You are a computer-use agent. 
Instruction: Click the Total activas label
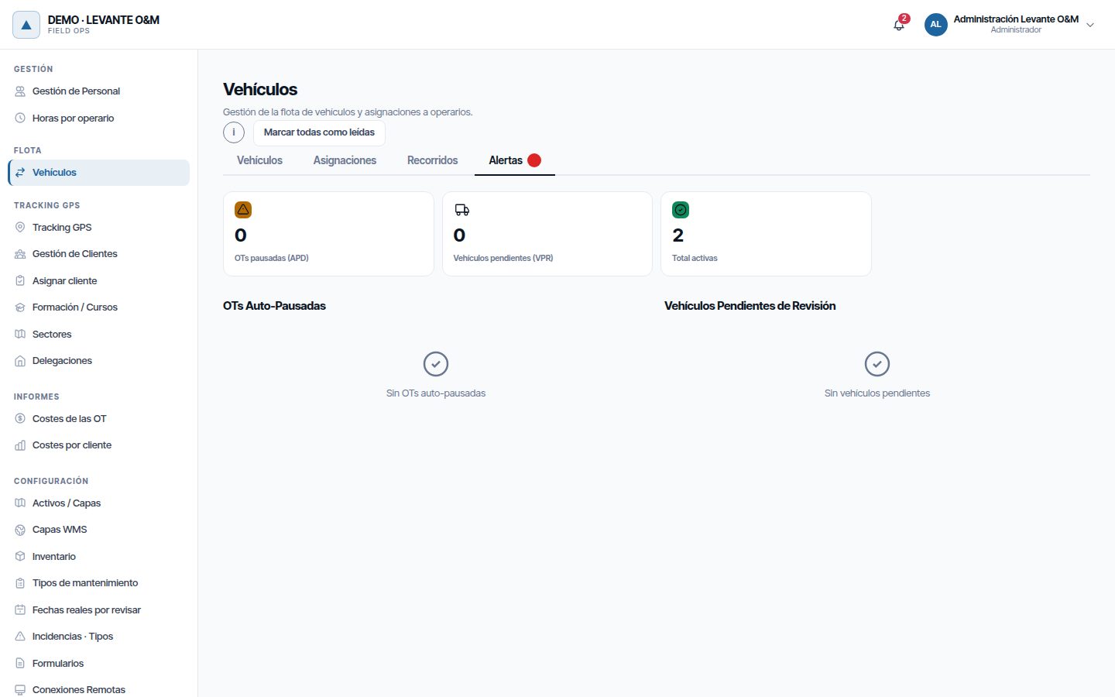click(x=695, y=259)
